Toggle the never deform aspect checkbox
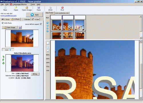 41,24
